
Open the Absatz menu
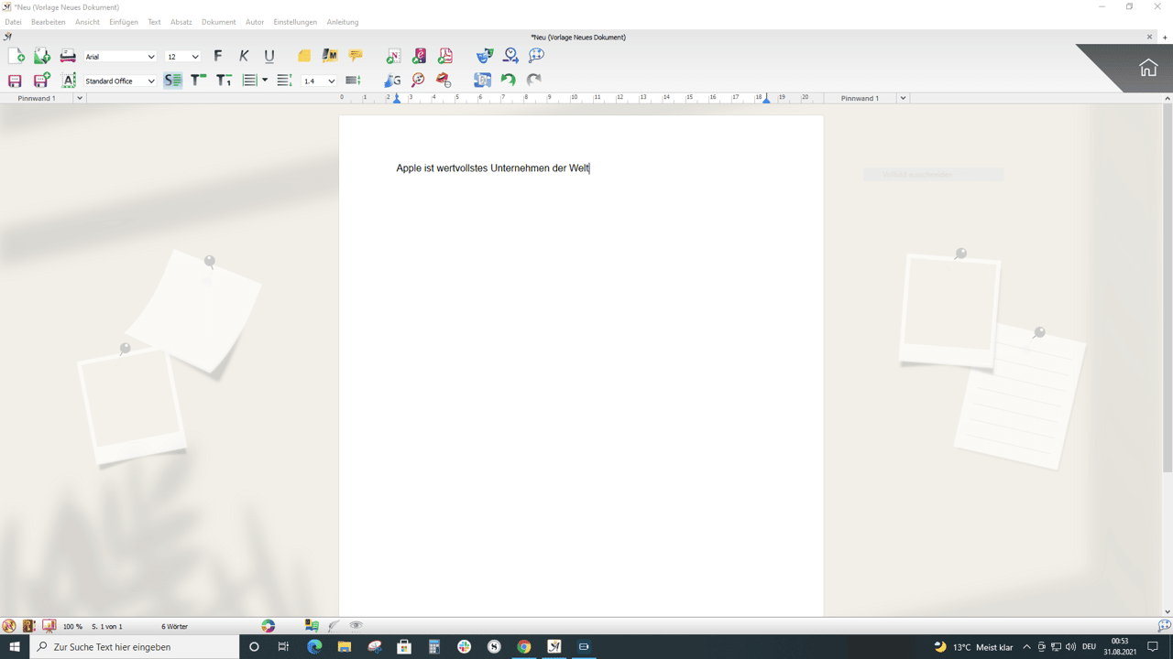coord(181,22)
